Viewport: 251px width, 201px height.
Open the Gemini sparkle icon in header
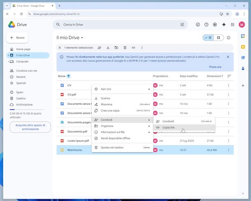coord(224,25)
